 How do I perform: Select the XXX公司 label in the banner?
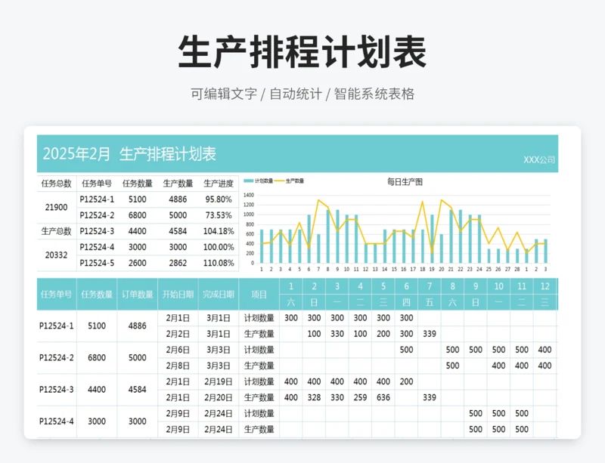click(539, 159)
